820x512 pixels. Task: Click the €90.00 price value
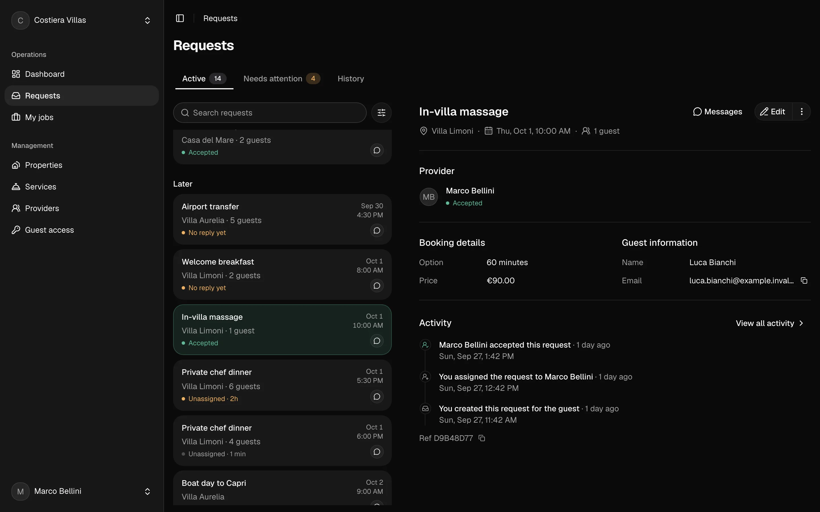pyautogui.click(x=501, y=281)
